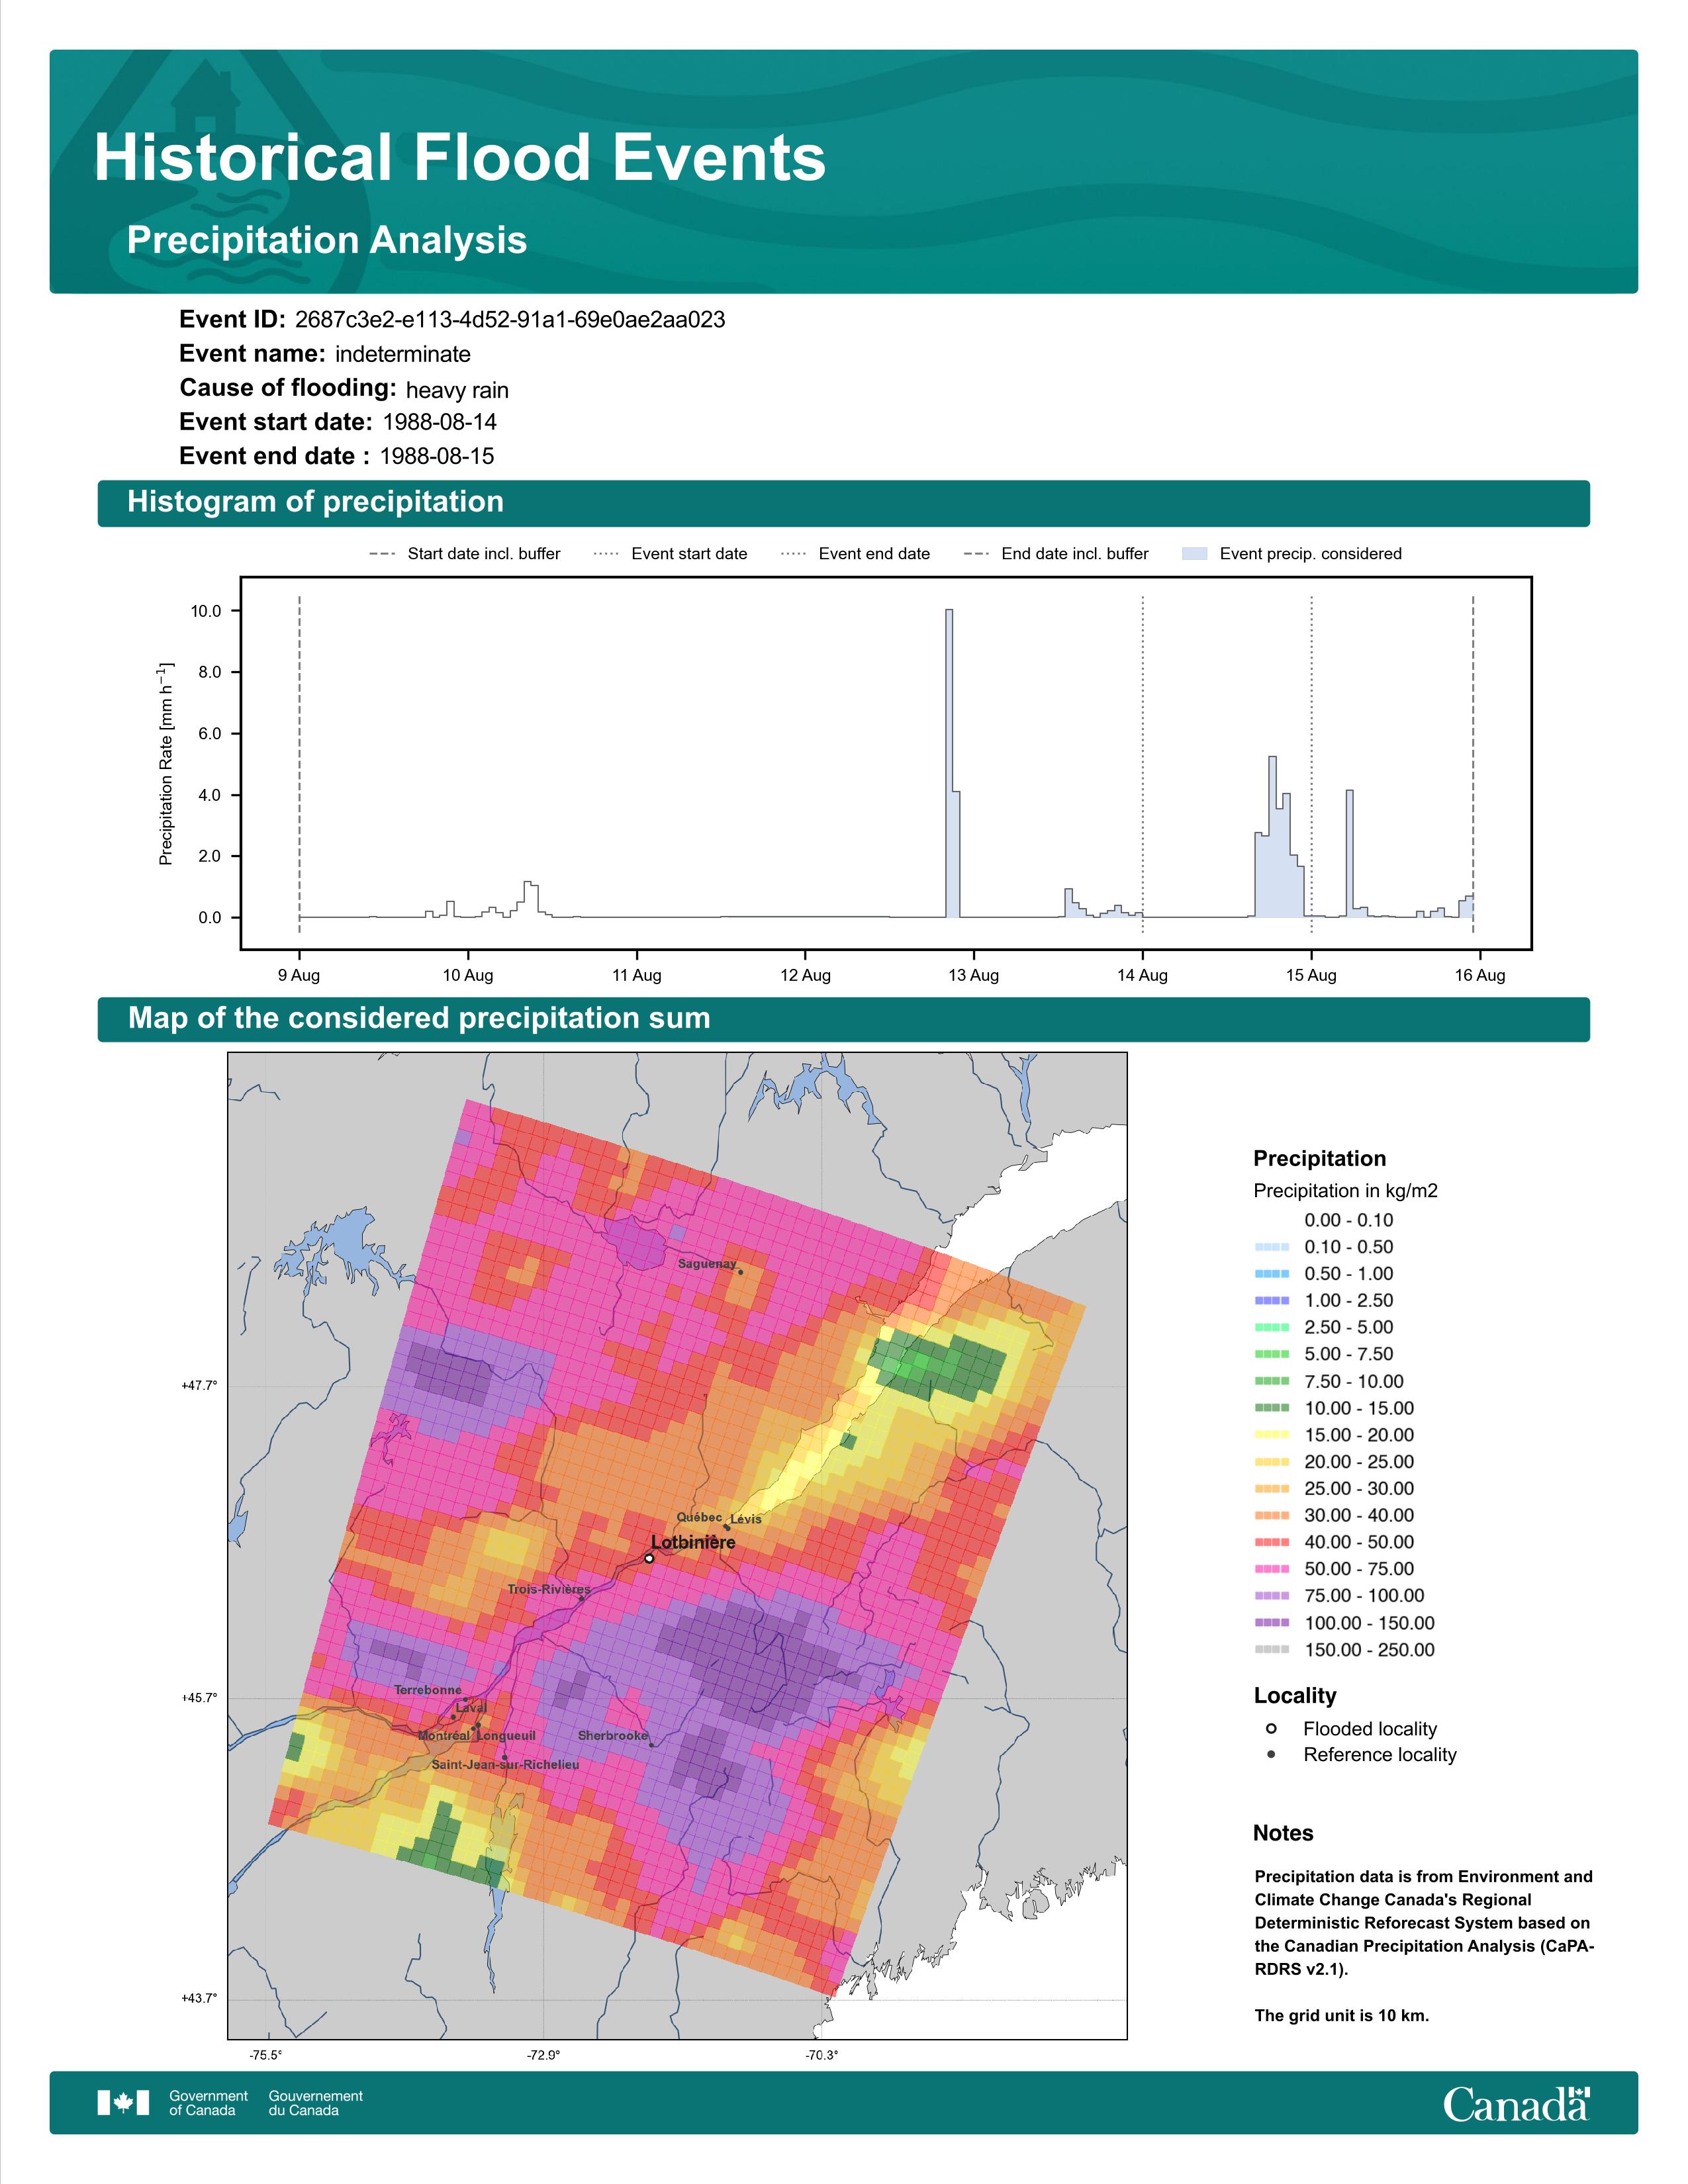Click the Notes heading

click(x=1283, y=1833)
